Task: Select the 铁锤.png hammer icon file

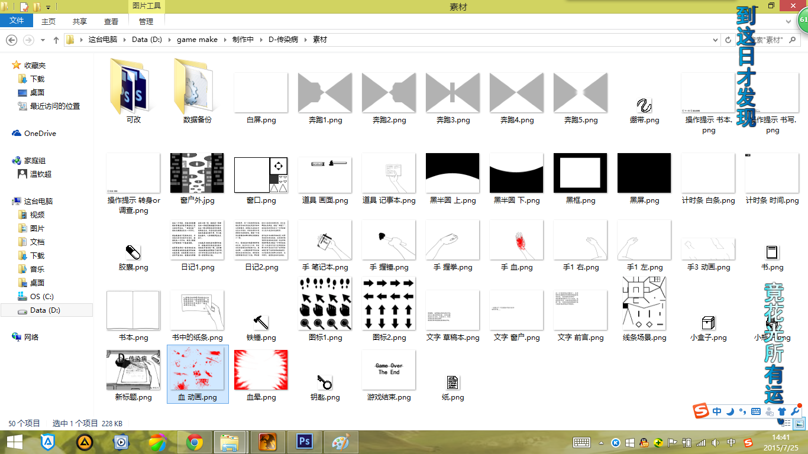Action: point(261,322)
